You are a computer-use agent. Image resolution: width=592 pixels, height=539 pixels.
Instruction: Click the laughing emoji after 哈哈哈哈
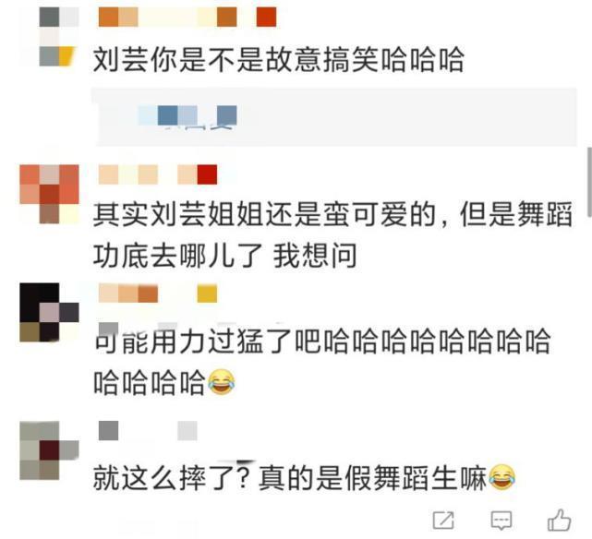pyautogui.click(x=222, y=382)
